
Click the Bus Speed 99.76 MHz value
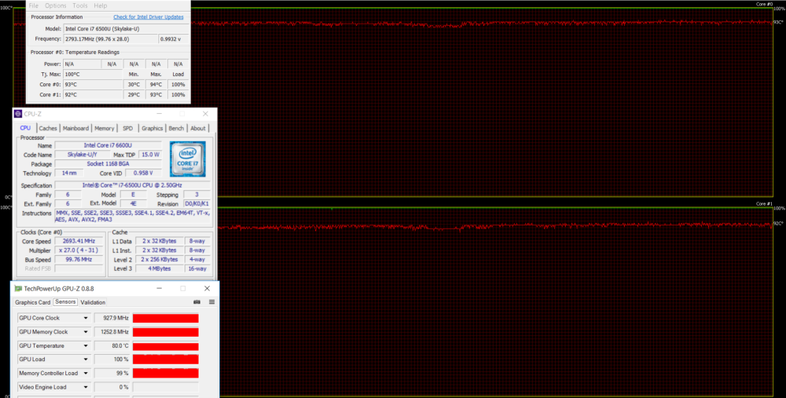click(79, 260)
